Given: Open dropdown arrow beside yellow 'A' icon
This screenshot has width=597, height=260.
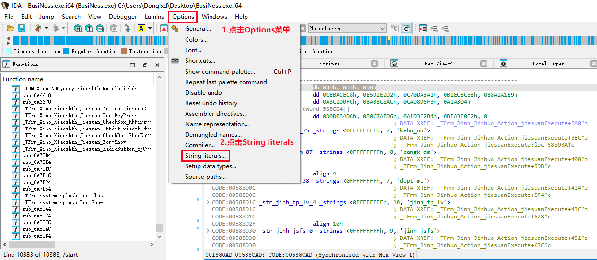Looking at the screenshot, I should pyautogui.click(x=150, y=29).
